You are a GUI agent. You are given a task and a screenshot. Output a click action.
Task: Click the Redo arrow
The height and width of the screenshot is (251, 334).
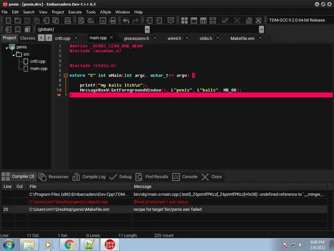pos(135,21)
